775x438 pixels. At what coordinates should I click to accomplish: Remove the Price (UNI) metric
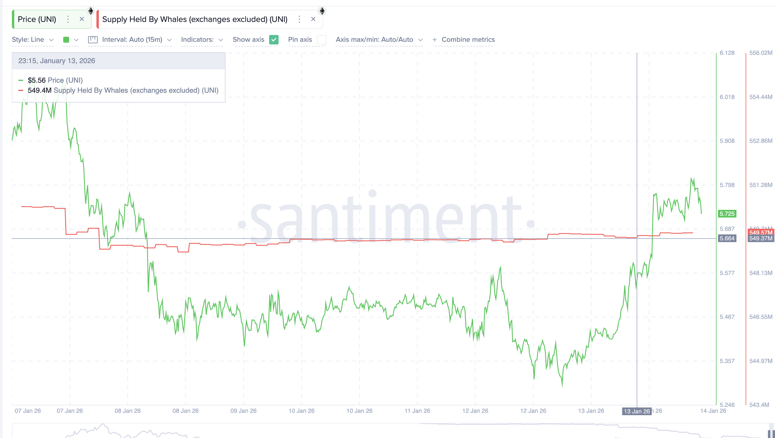(82, 19)
